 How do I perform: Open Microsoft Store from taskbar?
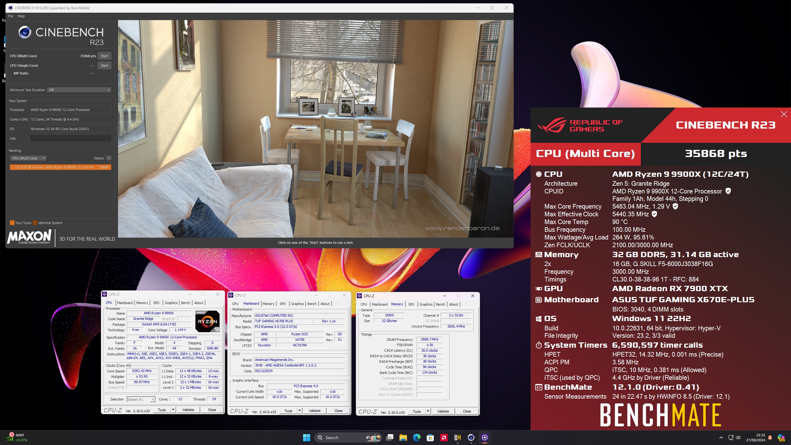point(430,438)
